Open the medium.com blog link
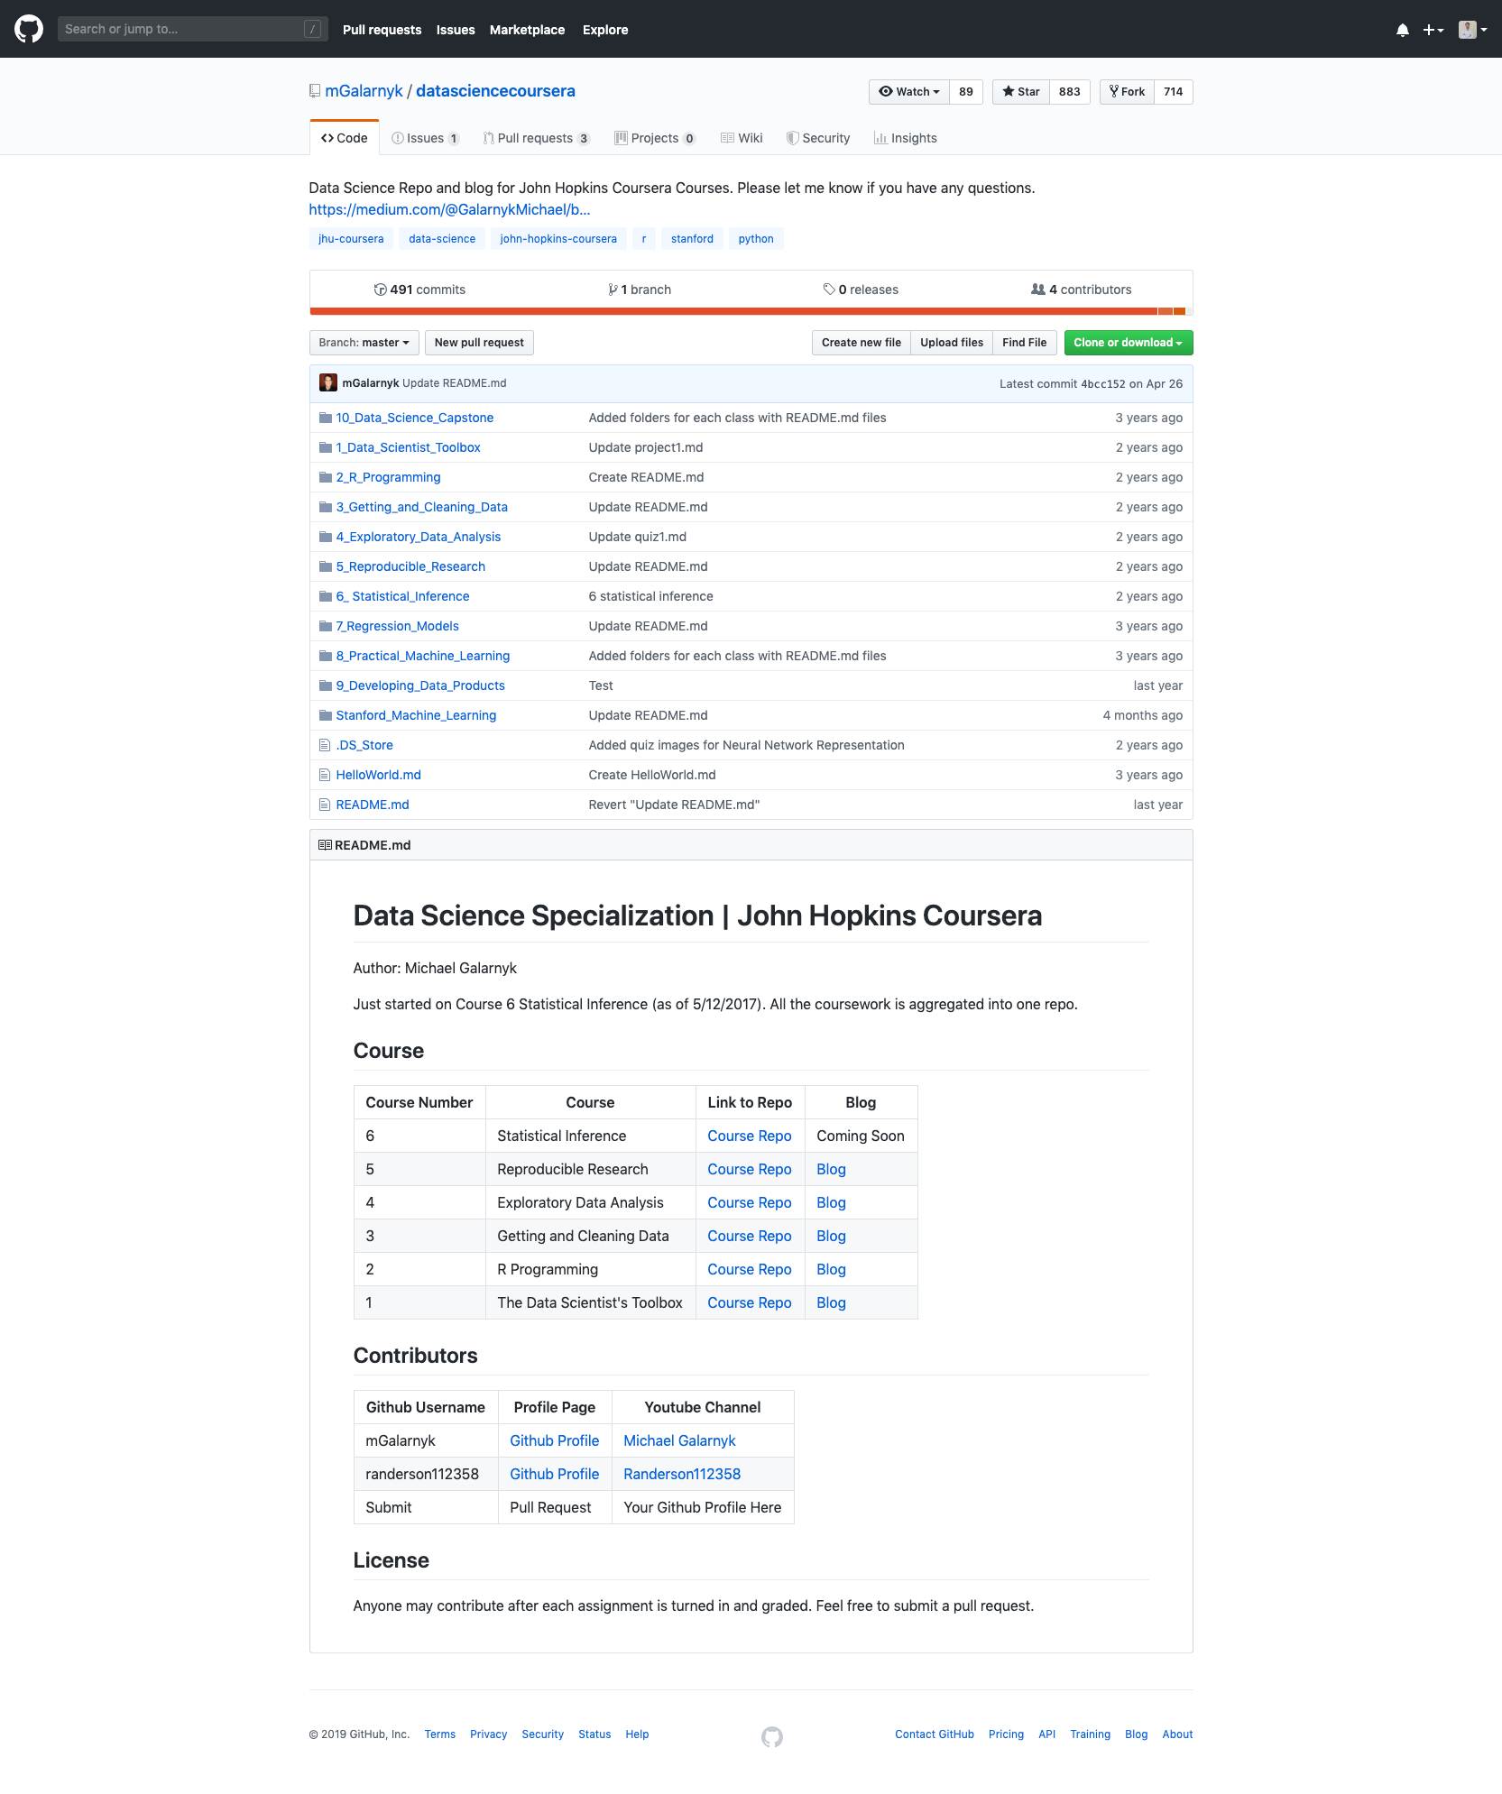This screenshot has width=1502, height=1794. [449, 209]
